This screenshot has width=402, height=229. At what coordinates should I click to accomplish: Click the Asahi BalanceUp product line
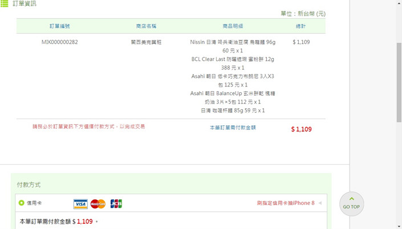click(x=233, y=93)
